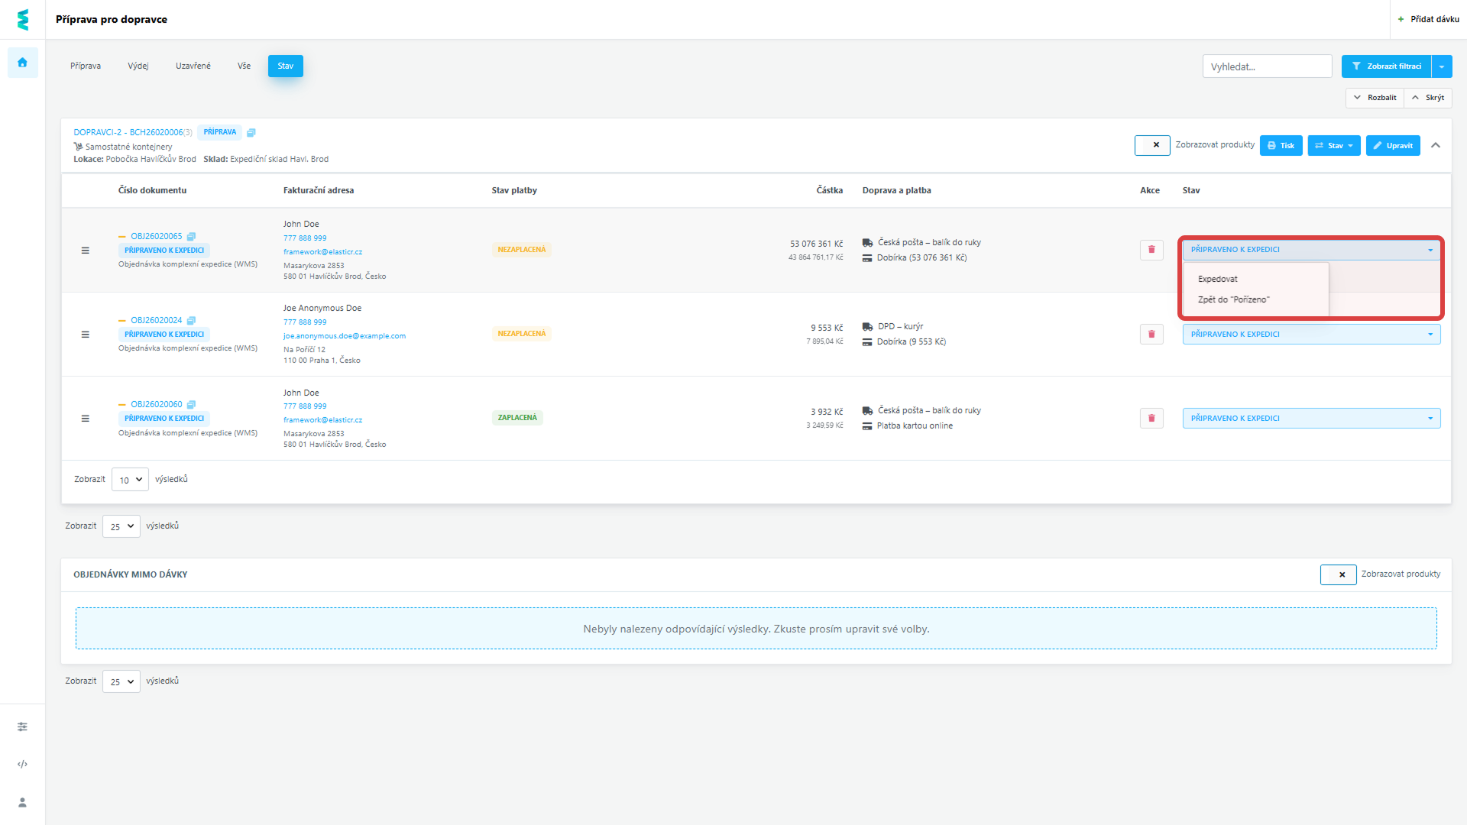Copy batch number BCH26020006 icon

coord(251,133)
